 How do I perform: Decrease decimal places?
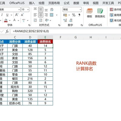click(x=70, y=20)
